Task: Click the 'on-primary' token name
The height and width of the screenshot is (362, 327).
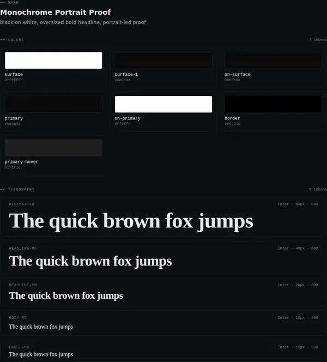Action: point(128,118)
